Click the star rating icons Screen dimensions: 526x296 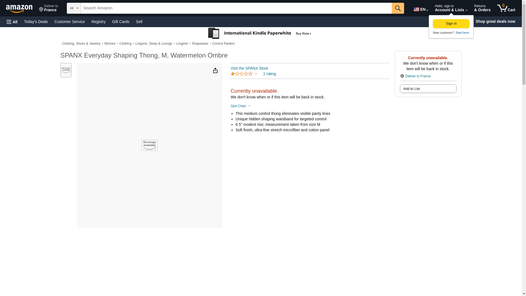pyautogui.click(x=241, y=74)
